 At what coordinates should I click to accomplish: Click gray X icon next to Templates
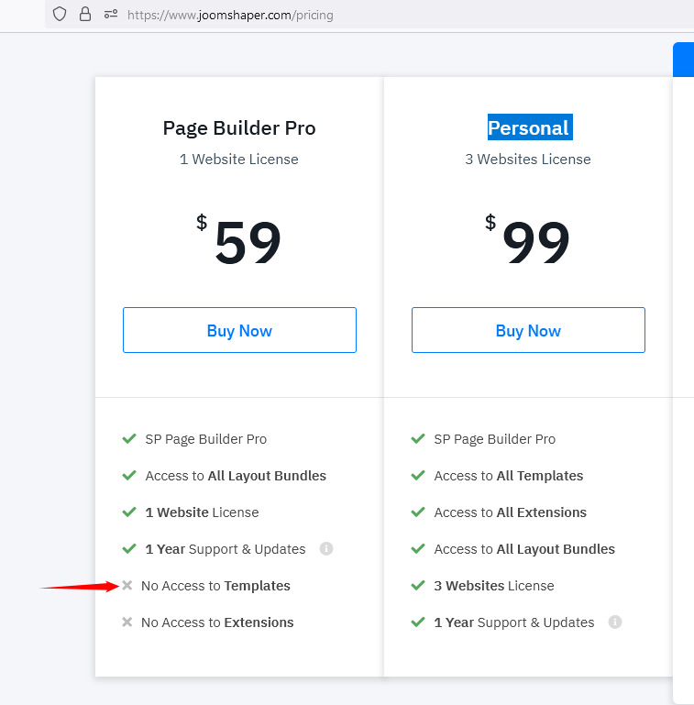pyautogui.click(x=127, y=586)
